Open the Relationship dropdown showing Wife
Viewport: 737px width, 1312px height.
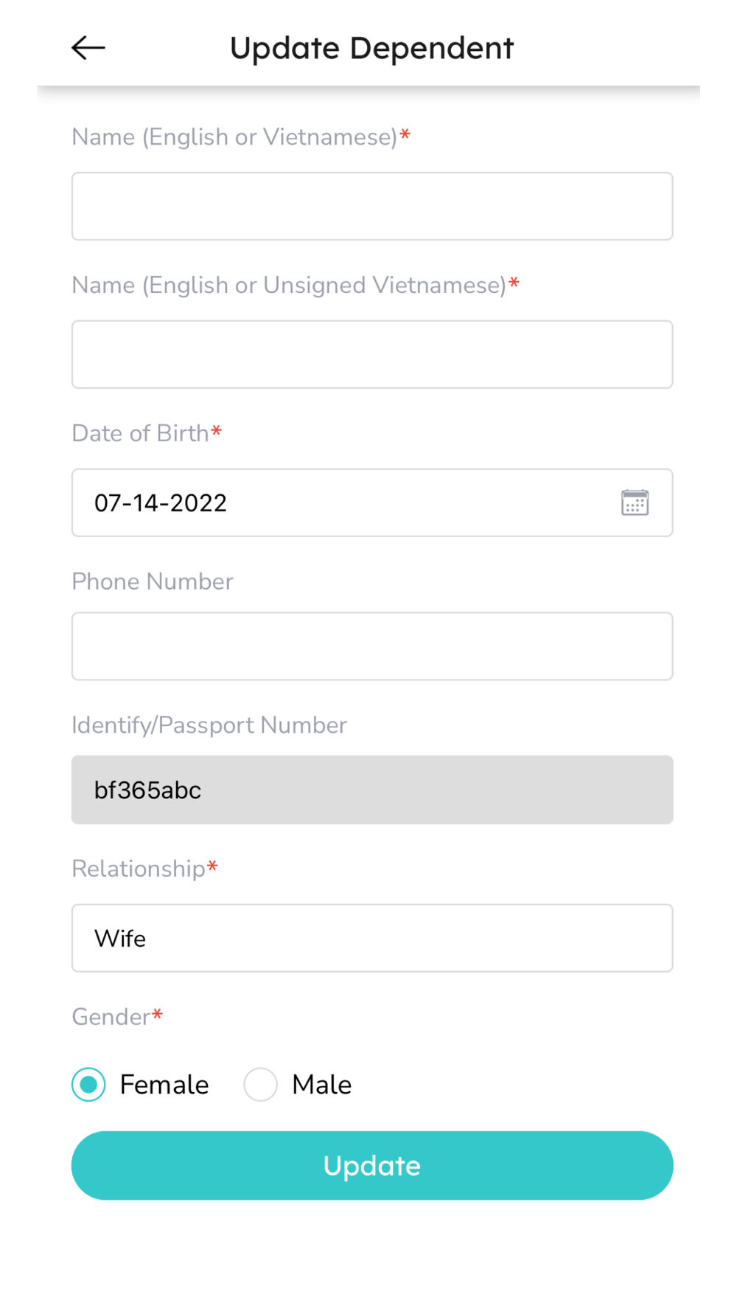[371, 938]
